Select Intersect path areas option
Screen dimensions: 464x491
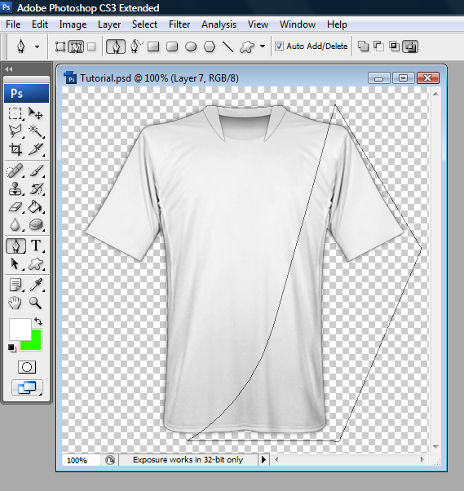point(394,46)
